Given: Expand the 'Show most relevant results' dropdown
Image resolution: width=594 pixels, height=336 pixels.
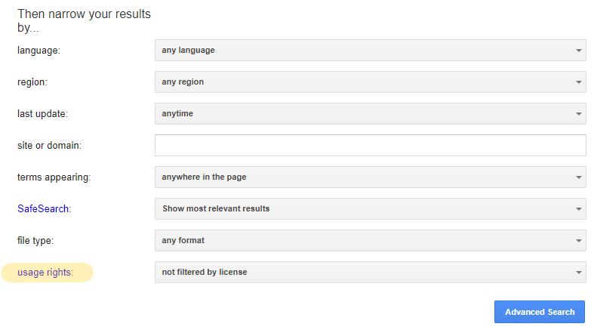Looking at the screenshot, I should [x=370, y=209].
